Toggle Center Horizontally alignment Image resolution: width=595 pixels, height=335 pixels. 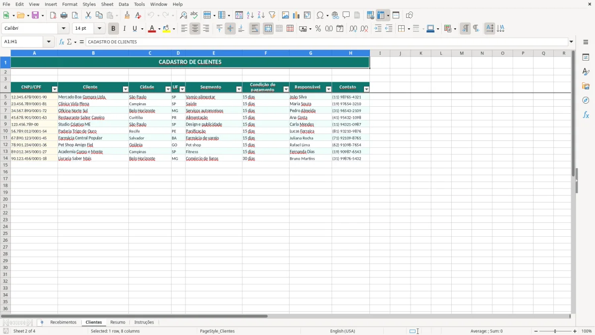pos(195,29)
